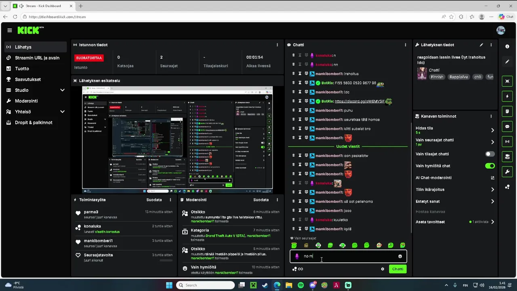The width and height of the screenshot is (517, 291).
Task: Go to Tuotto in the sidebar
Action: [x=36, y=69]
